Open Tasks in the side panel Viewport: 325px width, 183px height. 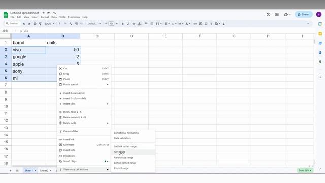320,43
